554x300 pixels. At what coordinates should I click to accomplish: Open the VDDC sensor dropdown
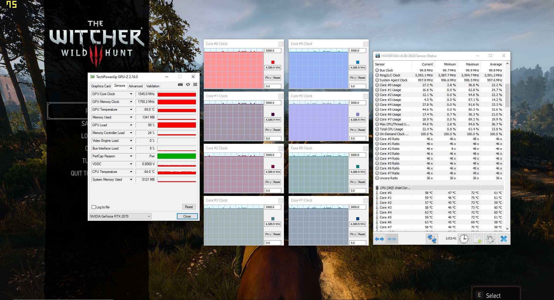pos(131,164)
